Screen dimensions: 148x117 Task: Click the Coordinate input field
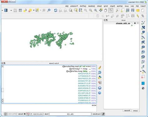pyautogui.click(x=70, y=114)
